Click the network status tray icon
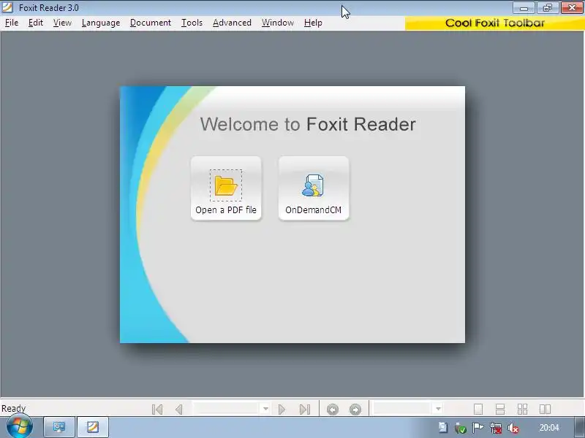Screen dimensions: 585x438 tap(496, 428)
